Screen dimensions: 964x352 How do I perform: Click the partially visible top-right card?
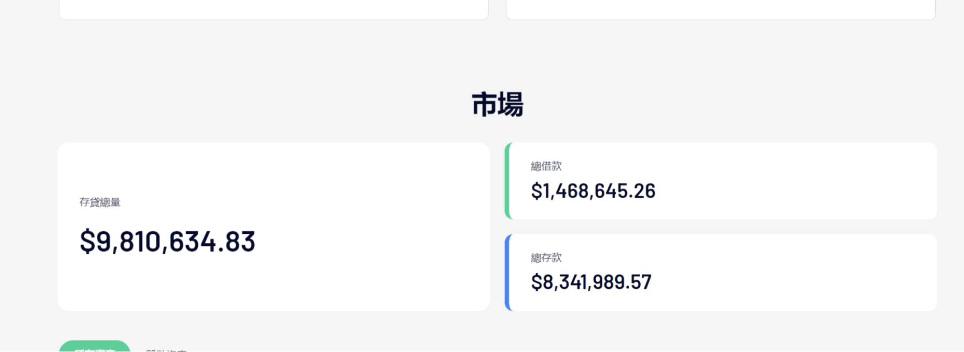point(721,9)
